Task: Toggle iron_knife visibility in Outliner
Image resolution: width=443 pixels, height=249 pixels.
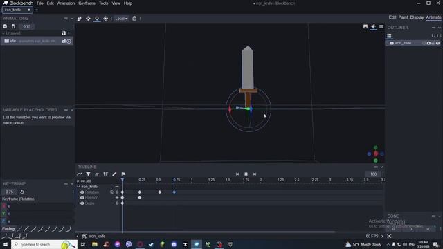Action: (438, 43)
